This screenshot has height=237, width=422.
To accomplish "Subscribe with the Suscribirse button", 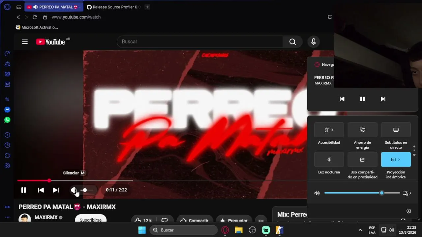I will (x=91, y=219).
